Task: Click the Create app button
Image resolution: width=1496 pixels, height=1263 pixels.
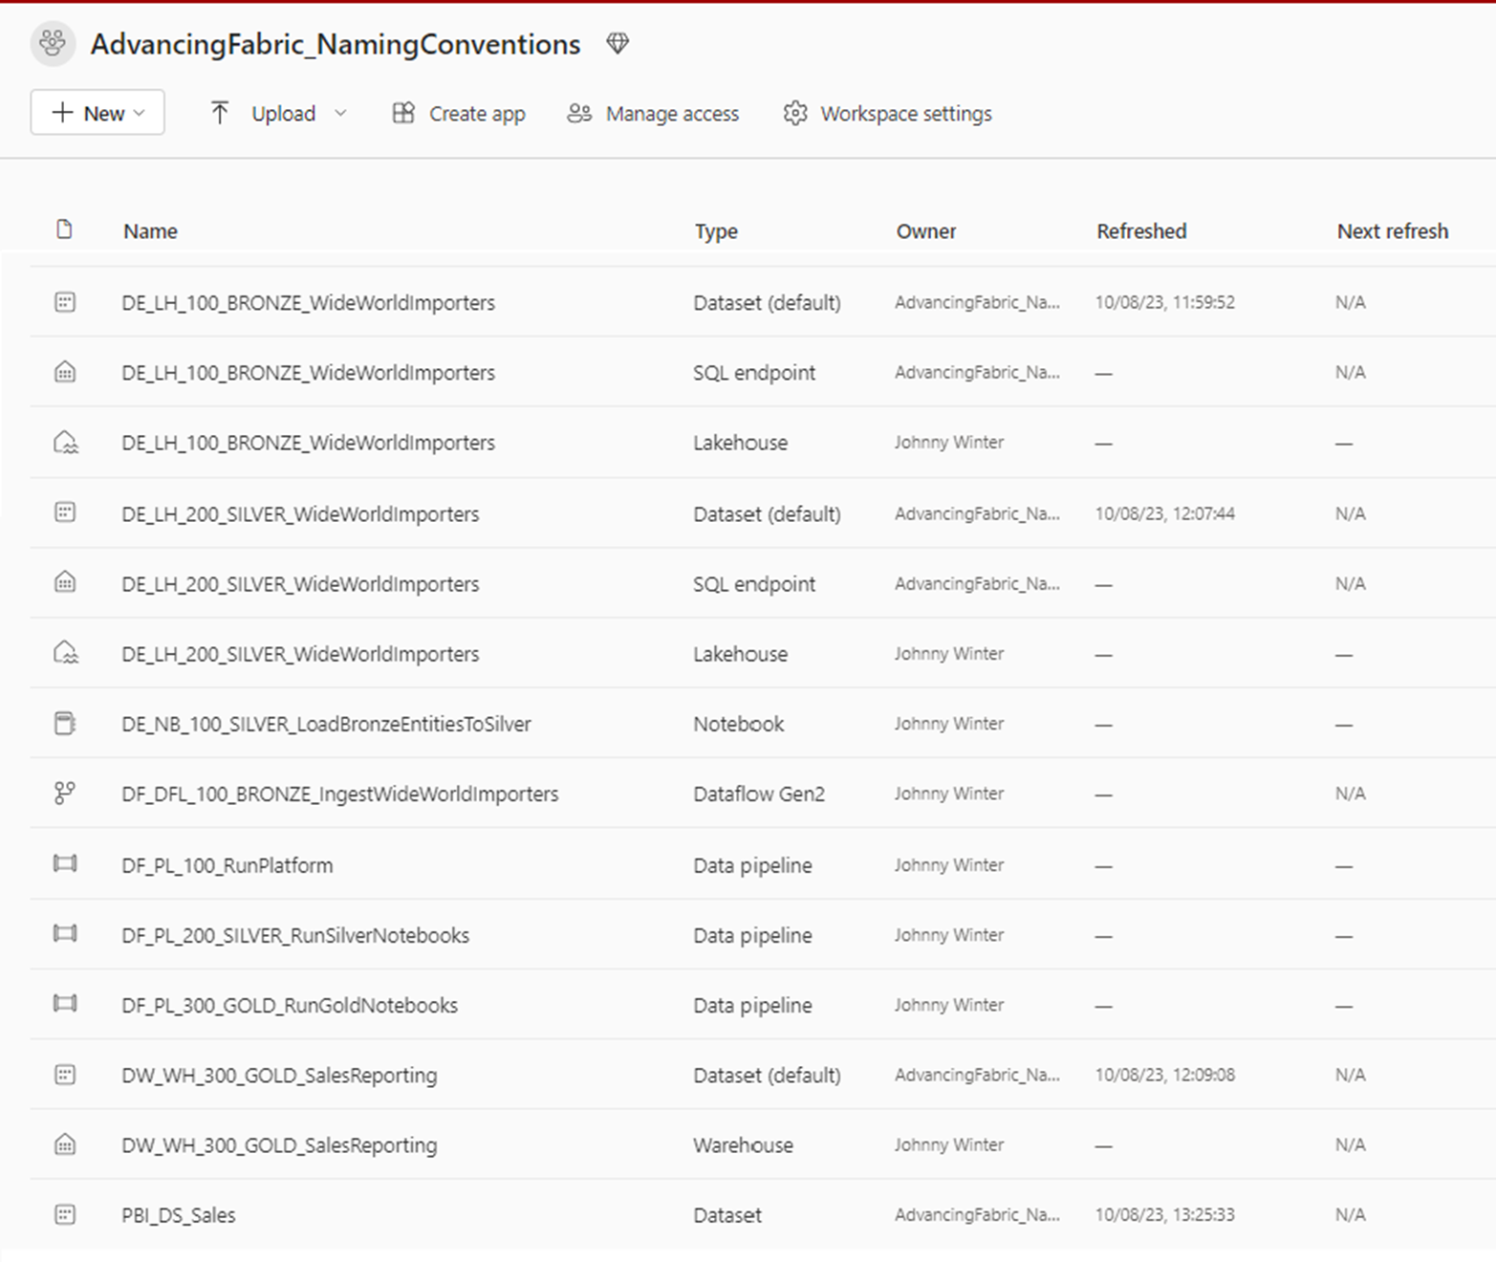Action: [458, 113]
